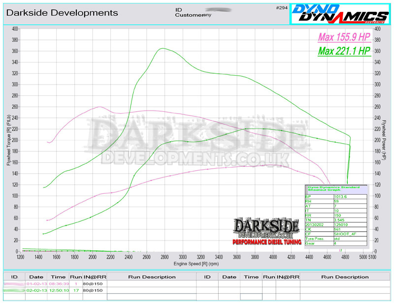Screen dimensions: 394x304
Task: Click the '125010' time code cell
Action: [x=341, y=225]
